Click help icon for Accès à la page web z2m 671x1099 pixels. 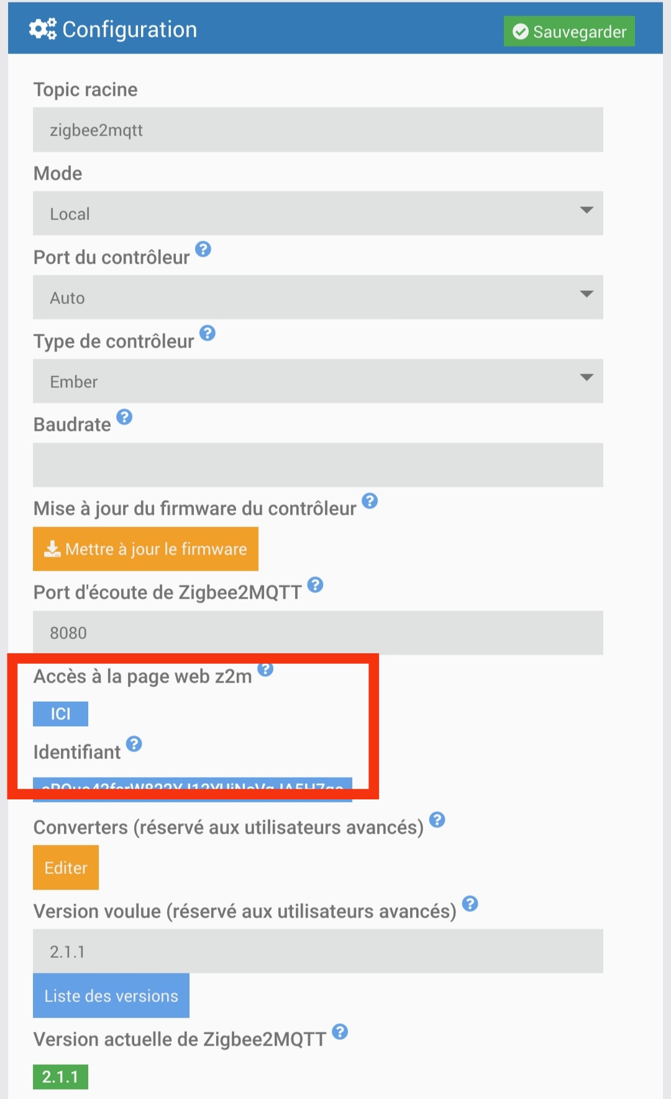click(265, 669)
